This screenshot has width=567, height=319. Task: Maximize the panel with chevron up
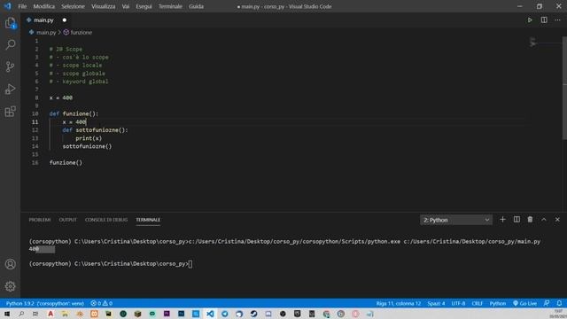point(544,220)
